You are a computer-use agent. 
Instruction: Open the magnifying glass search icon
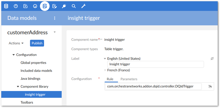(74, 6)
